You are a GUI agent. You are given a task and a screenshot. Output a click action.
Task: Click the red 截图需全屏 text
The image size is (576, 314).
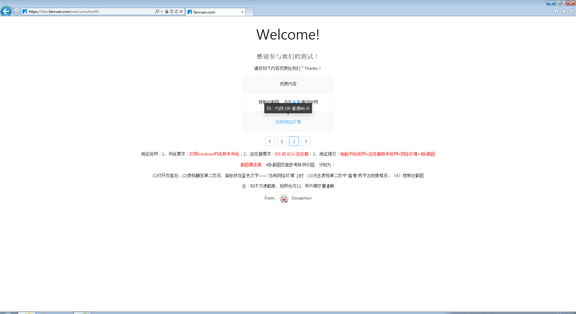pos(251,165)
